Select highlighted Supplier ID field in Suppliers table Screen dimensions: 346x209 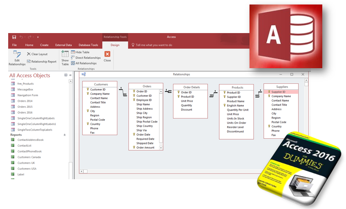[281, 92]
